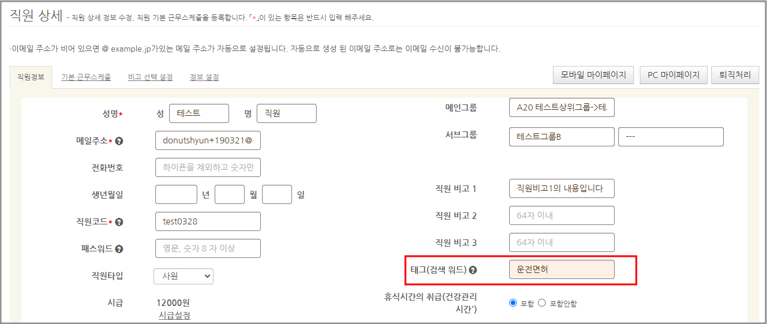Screen dimensions: 767x324
Task: Open the second 서브그룹 selector showing ---
Action: click(670, 137)
